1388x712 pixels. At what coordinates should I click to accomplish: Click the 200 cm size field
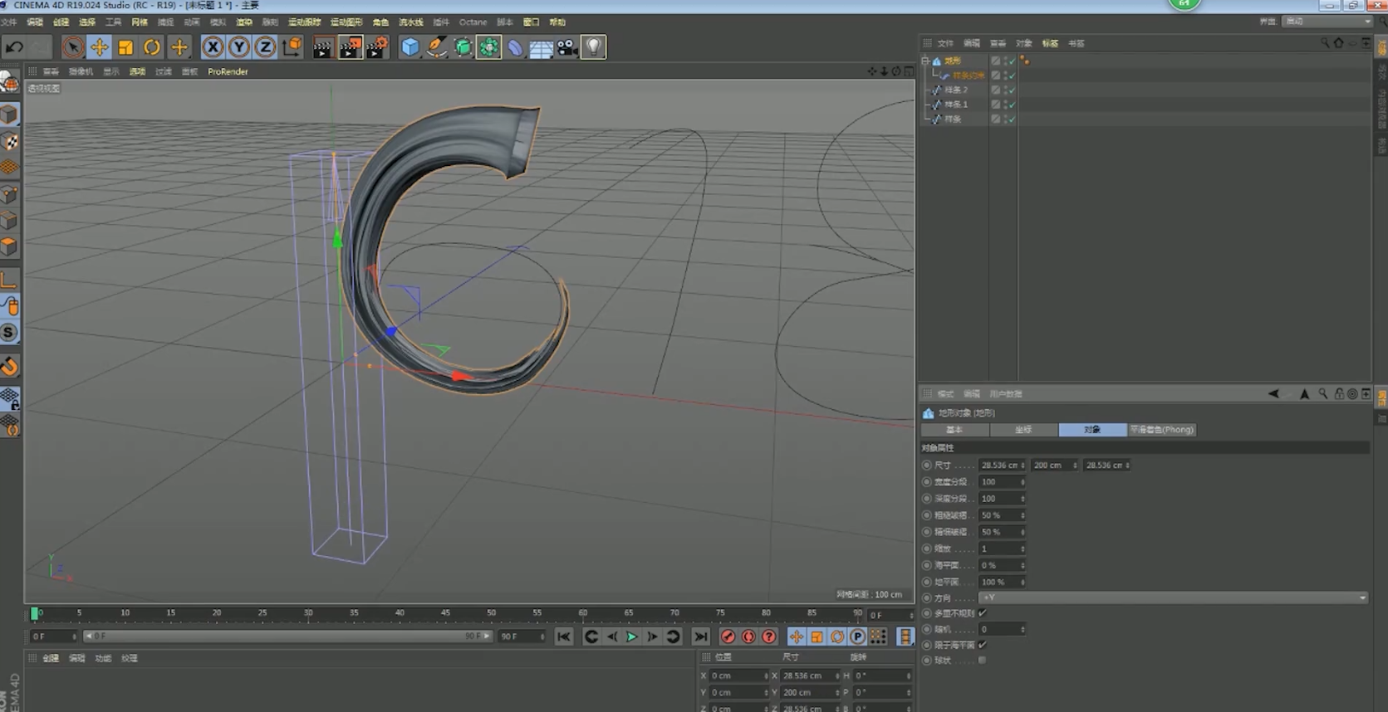1053,466
